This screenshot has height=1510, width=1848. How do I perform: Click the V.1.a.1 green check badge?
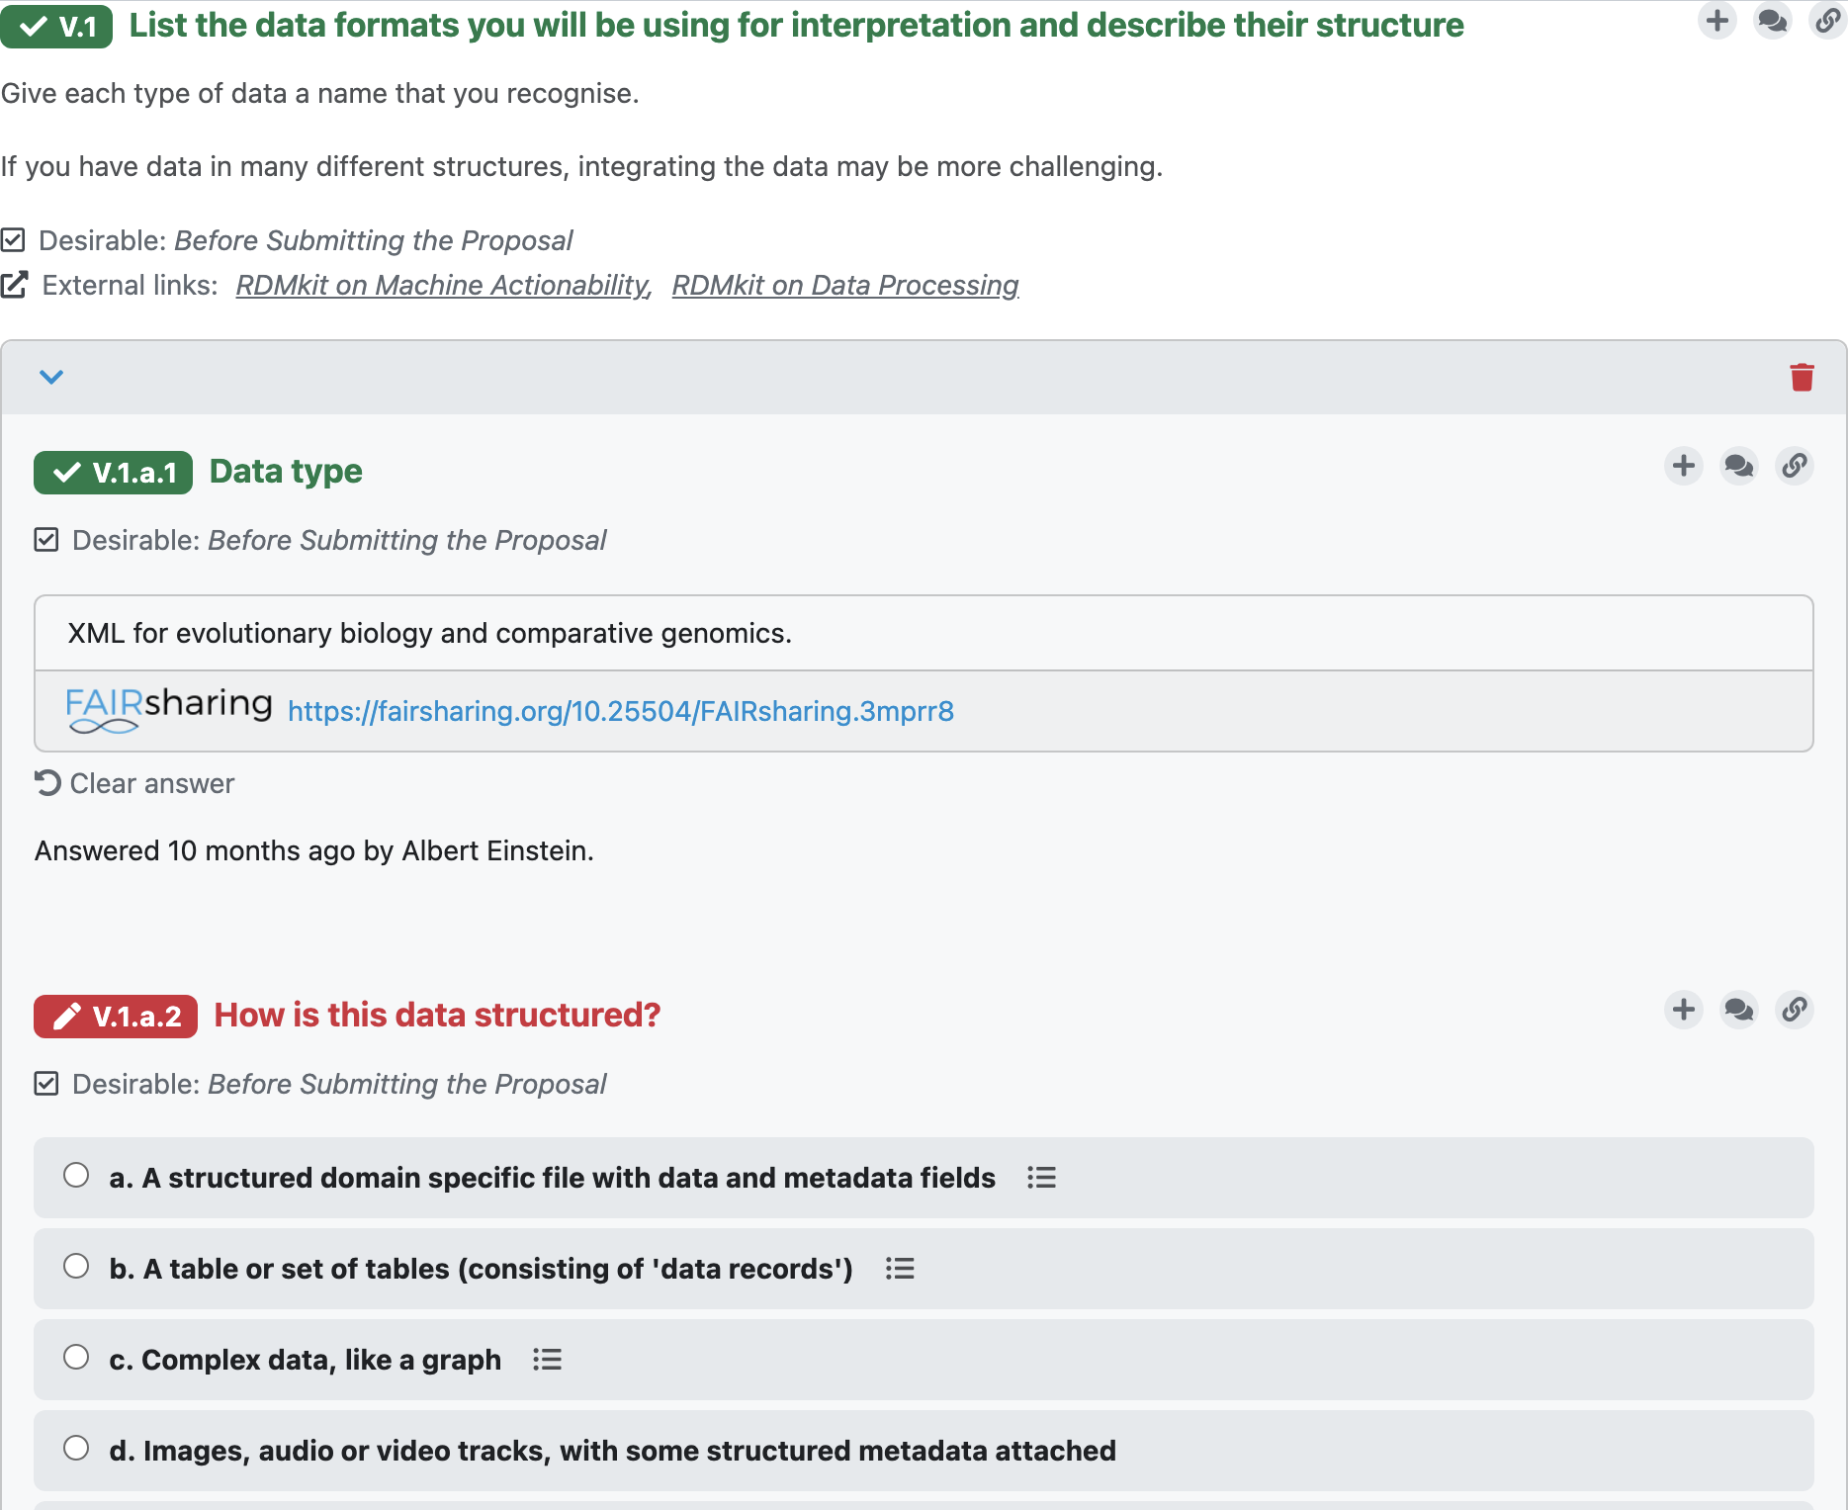point(113,473)
